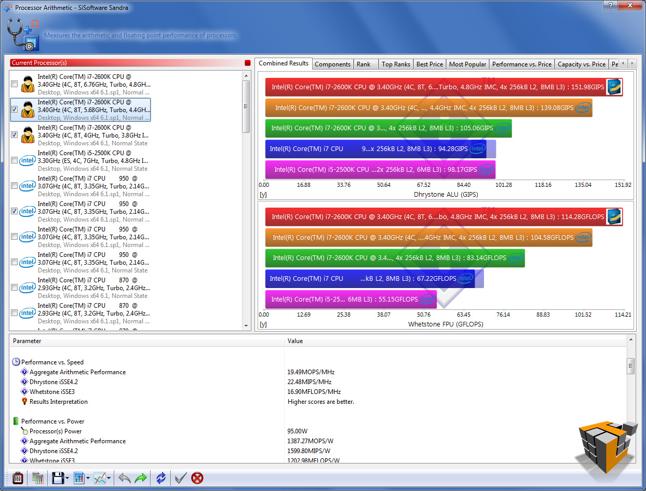
Task: Check the Core i5-2500K processor checkbox
Action: 15,160
